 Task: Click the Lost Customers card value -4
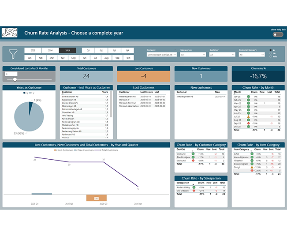[x=144, y=76]
